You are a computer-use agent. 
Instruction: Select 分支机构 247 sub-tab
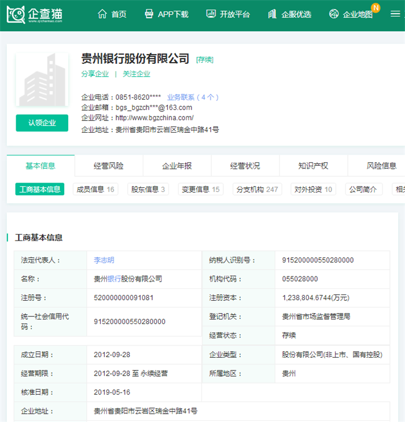256,189
